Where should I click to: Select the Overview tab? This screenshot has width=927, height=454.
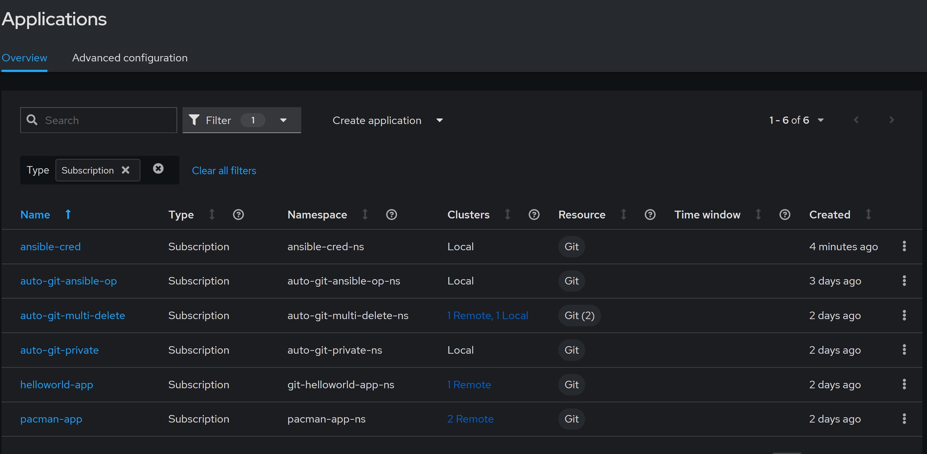(x=24, y=58)
